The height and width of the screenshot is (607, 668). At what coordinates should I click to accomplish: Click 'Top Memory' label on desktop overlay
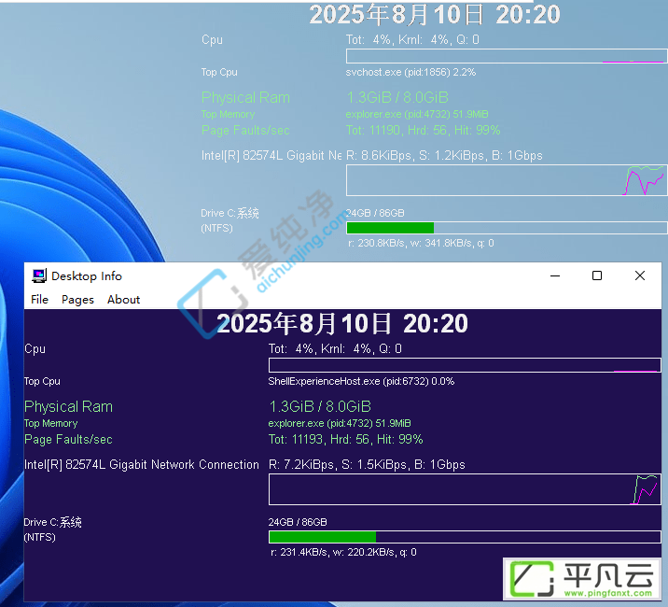tap(228, 114)
